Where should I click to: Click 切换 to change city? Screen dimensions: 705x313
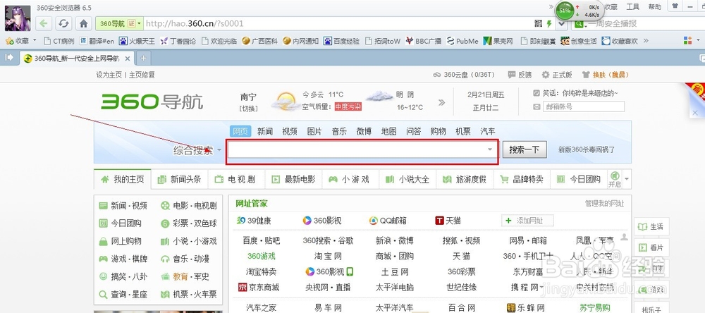tap(249, 108)
